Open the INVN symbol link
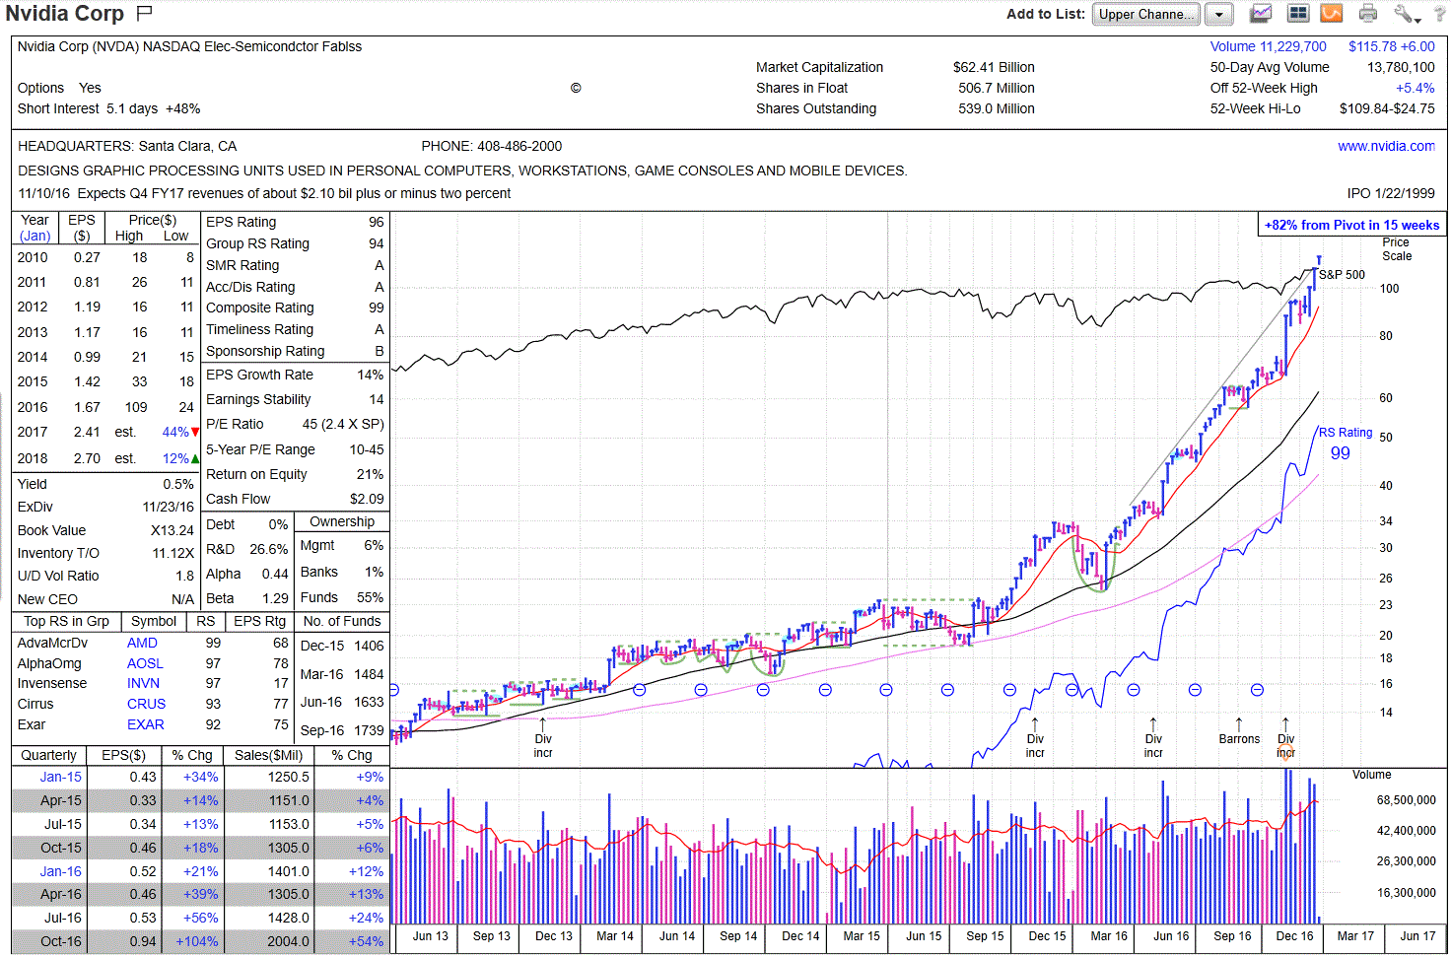This screenshot has height=958, width=1451. click(x=143, y=683)
